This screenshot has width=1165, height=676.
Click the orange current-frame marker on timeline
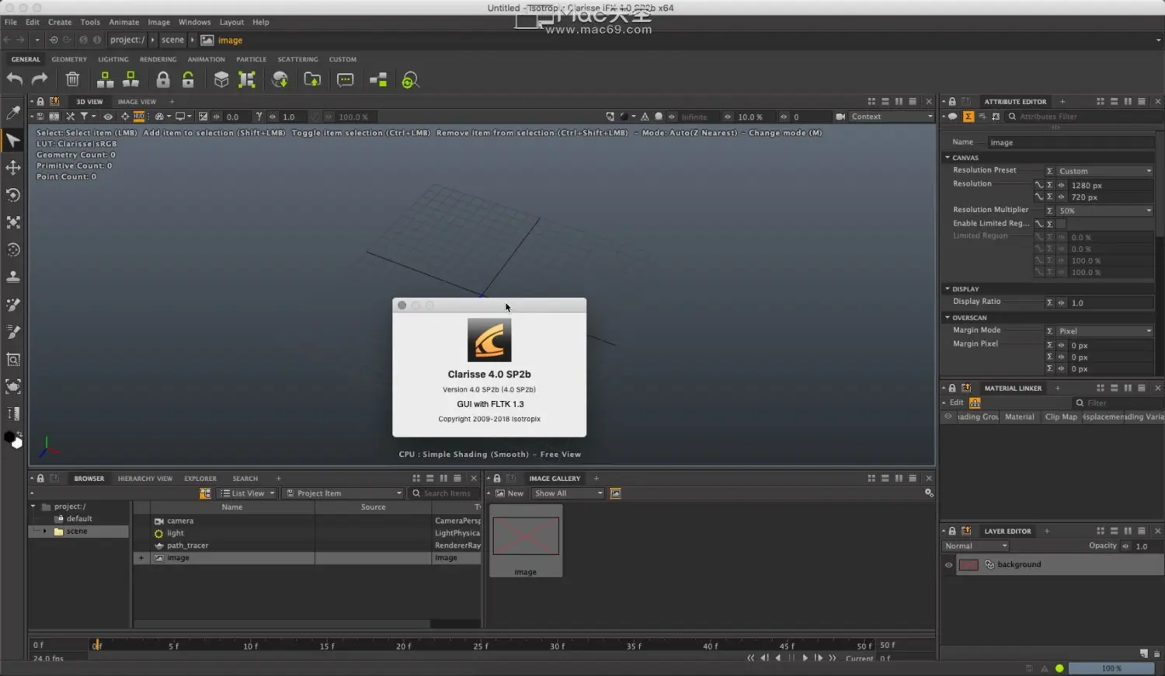[x=96, y=644]
